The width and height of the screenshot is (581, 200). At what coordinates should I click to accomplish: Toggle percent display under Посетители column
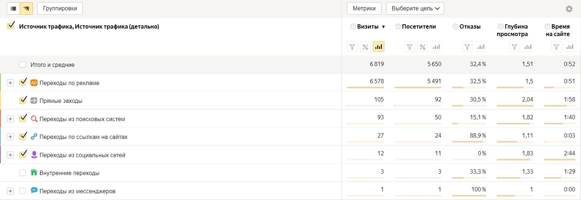coord(423,47)
